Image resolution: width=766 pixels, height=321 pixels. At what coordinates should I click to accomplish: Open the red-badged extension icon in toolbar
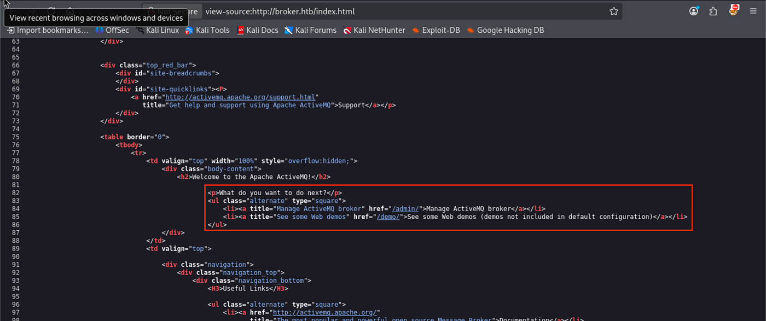(x=734, y=10)
